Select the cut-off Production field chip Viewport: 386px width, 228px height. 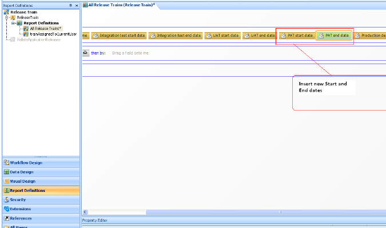(370, 36)
